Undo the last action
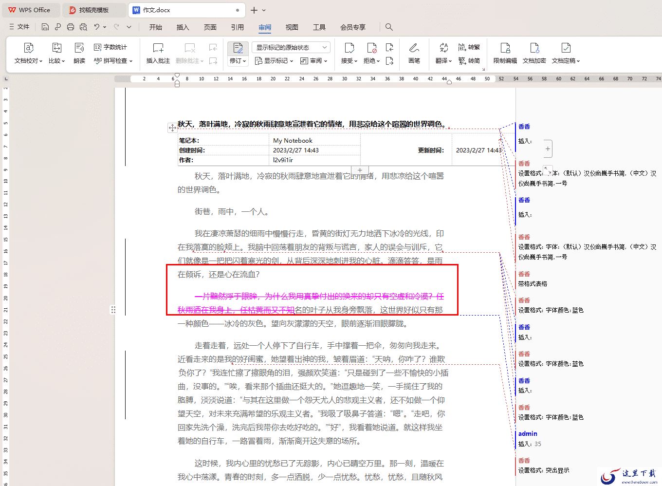 pos(97,27)
